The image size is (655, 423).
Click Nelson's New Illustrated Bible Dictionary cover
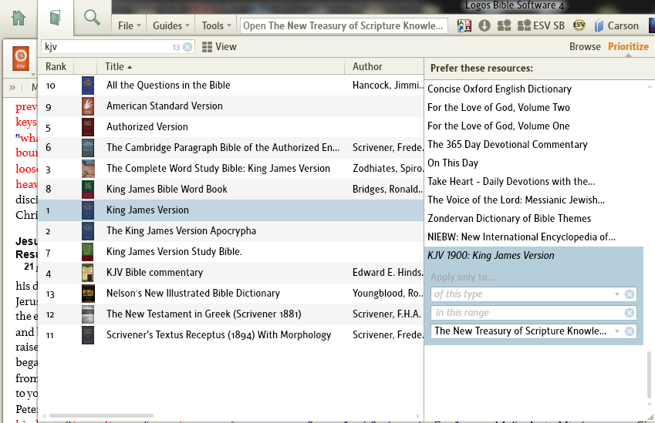tap(88, 294)
